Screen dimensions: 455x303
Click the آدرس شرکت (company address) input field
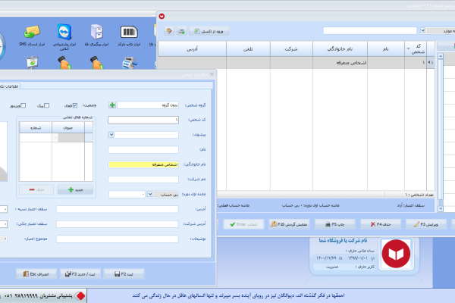coord(118,224)
